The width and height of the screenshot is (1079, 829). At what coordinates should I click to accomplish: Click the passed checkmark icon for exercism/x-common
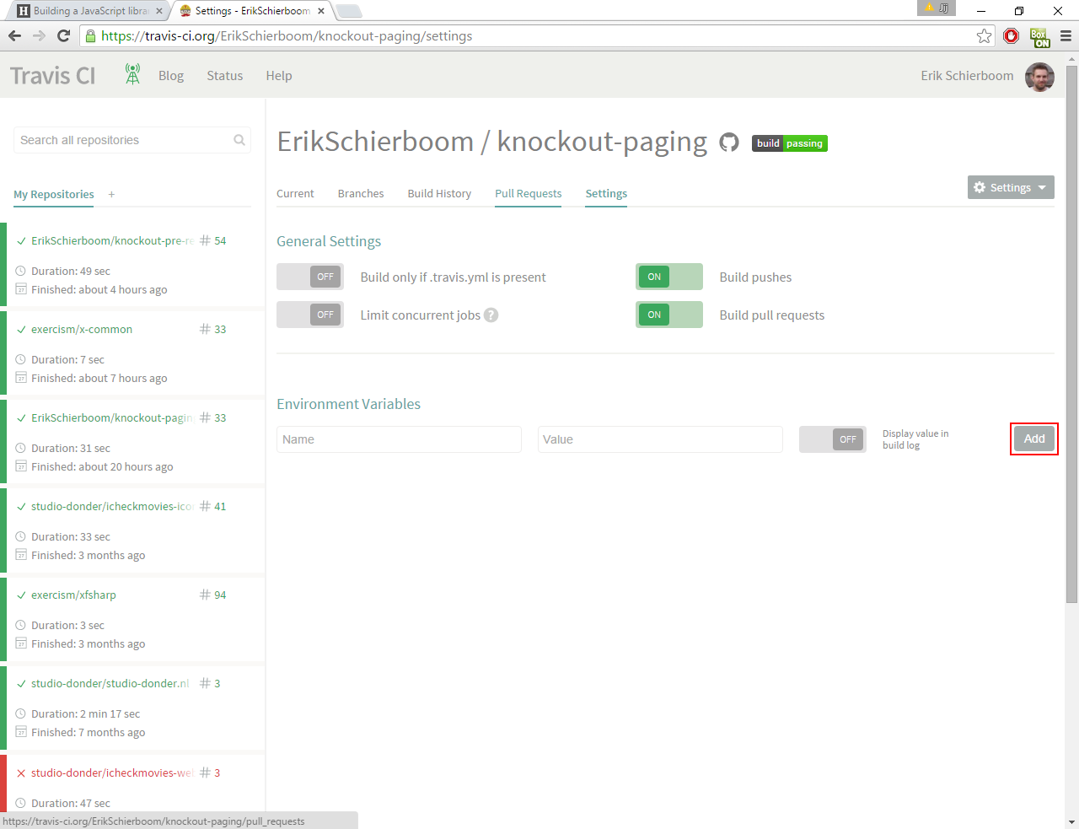[x=21, y=330]
